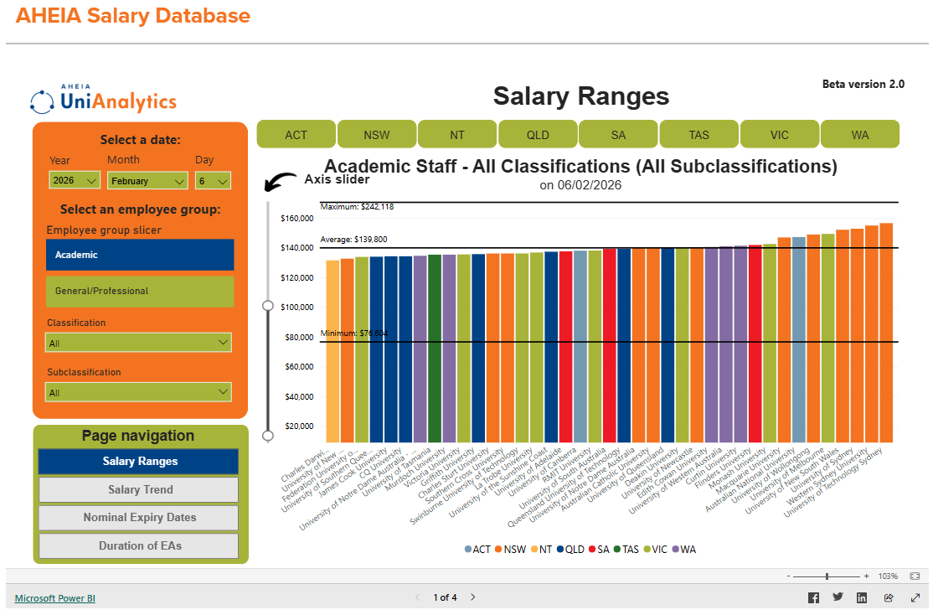Share report via LinkedIn icon

coord(862,597)
